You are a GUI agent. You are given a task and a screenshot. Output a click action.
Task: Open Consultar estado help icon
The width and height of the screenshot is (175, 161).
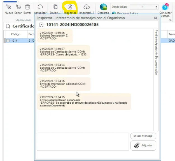coord(165,8)
